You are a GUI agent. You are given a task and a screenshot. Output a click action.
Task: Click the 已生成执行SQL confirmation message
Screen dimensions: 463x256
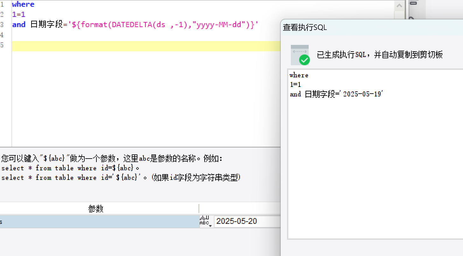coord(380,55)
